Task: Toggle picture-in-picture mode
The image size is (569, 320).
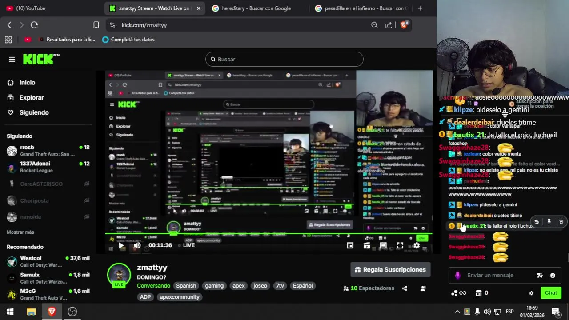Action: point(350,245)
